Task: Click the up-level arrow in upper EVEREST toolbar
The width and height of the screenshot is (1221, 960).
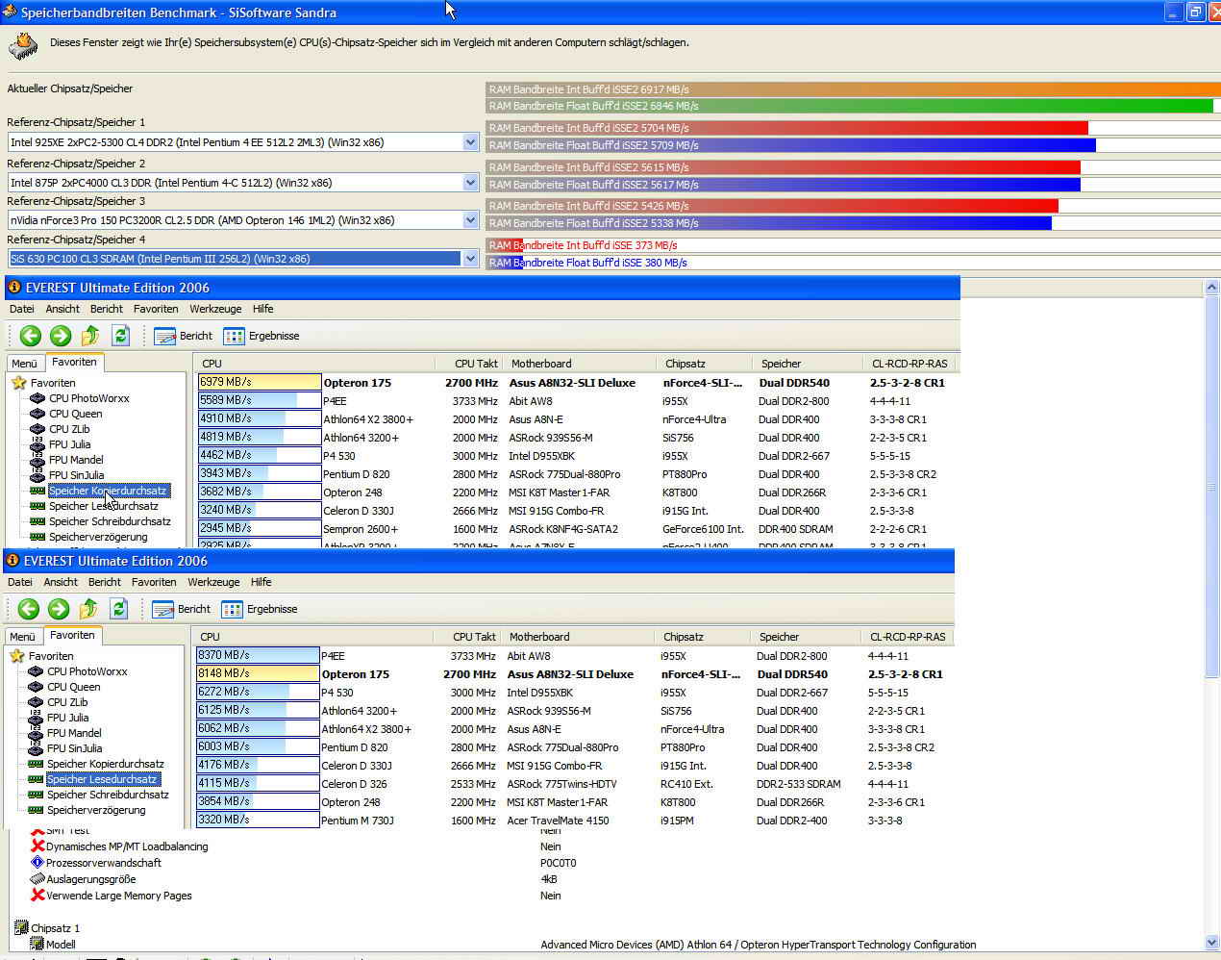Action: click(x=90, y=335)
